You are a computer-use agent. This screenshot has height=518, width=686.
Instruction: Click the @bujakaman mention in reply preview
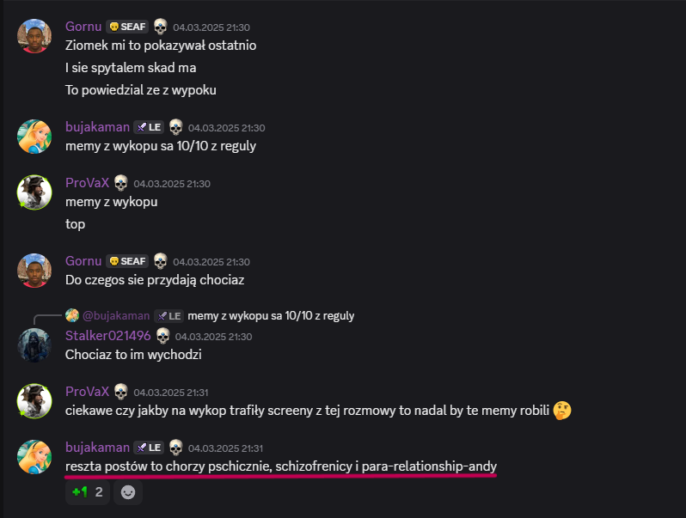[116, 315]
